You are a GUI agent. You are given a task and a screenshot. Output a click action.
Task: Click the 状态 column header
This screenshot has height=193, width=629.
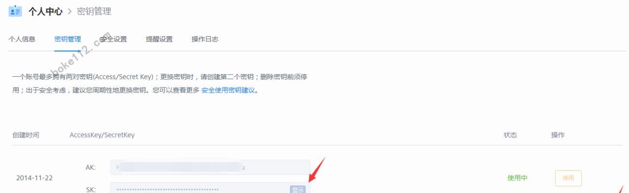coord(510,135)
